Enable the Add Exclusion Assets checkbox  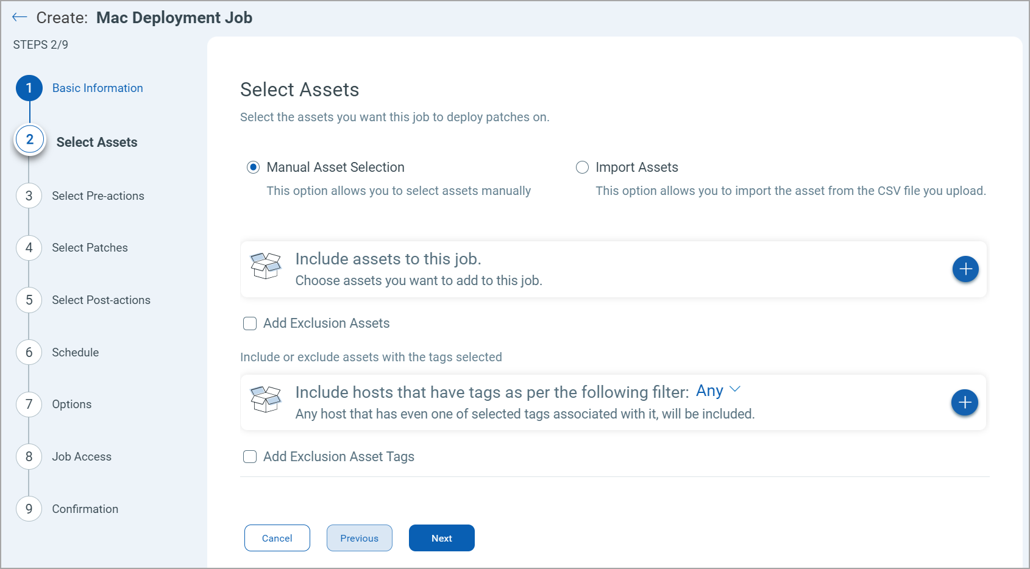pos(250,323)
